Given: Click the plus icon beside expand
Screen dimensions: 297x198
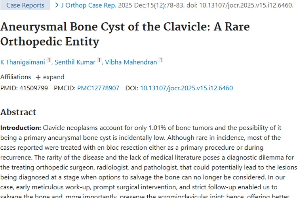Looking at the screenshot, I should click(38, 77).
